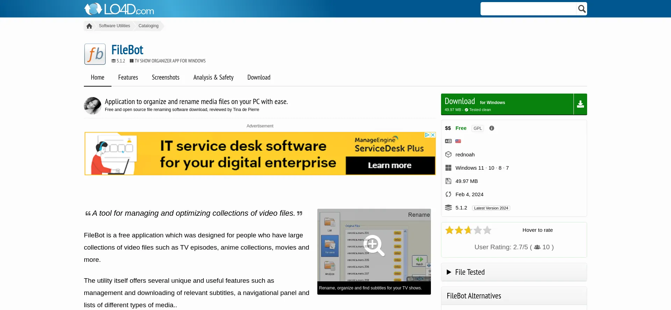Click the zoom magnifier on screenshot
The width and height of the screenshot is (671, 310).
point(374,245)
